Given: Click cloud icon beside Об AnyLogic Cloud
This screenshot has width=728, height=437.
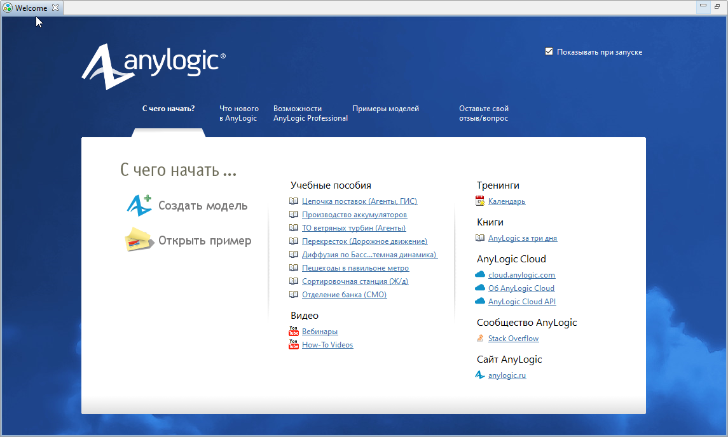Looking at the screenshot, I should (x=479, y=288).
